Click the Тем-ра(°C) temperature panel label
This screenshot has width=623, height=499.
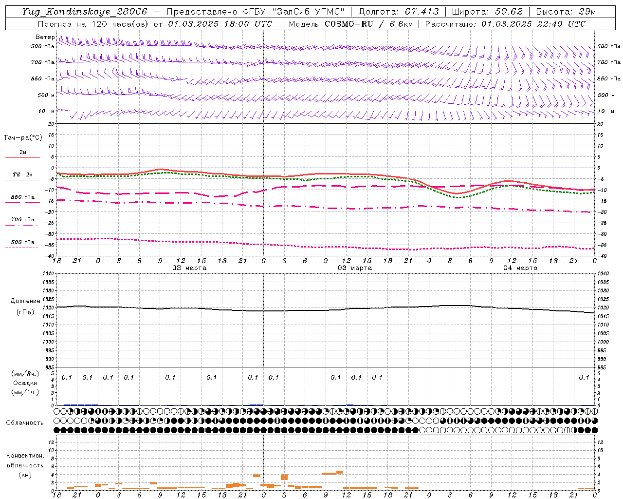point(23,138)
